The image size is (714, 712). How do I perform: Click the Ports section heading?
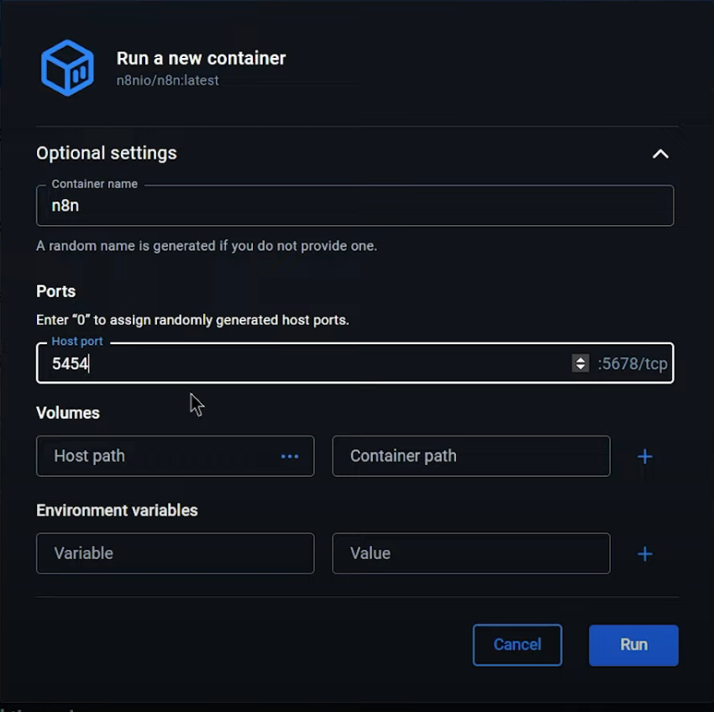coord(56,291)
